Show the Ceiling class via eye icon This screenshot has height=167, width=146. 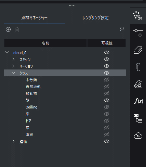(x=107, y=107)
